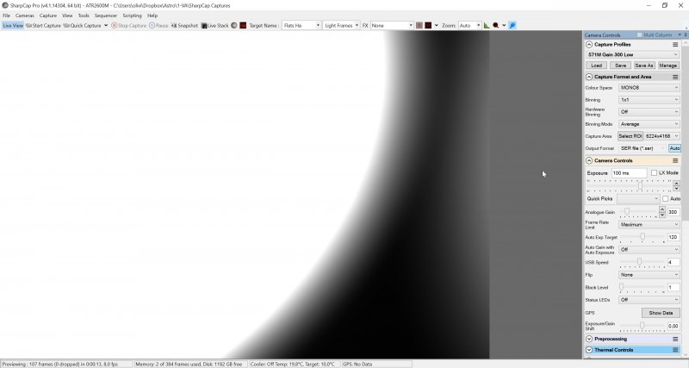Open the Capture Profiles hamburger menu
The height and width of the screenshot is (368, 689).
pos(675,45)
